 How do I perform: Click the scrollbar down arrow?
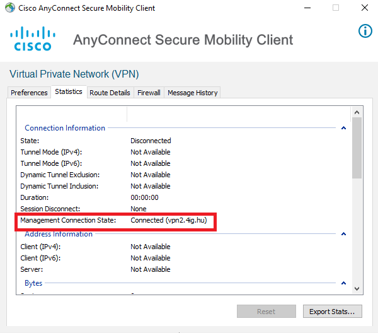pos(357,289)
